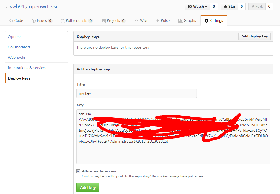
Task: Click the Projects board icon
Action: (x=104, y=21)
